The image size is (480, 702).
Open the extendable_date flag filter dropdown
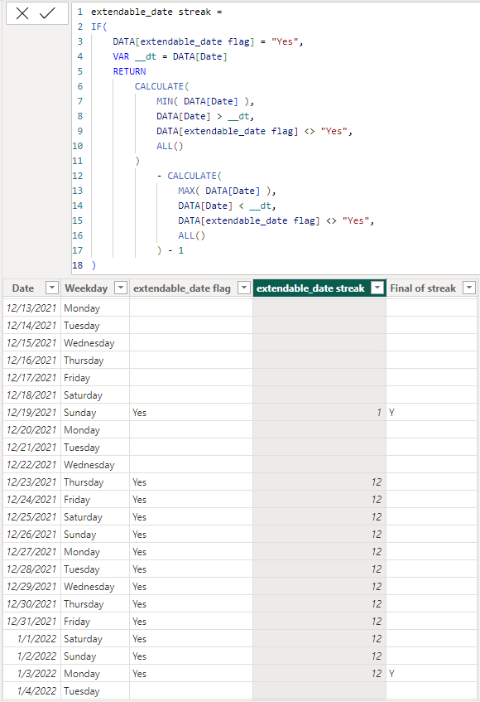pos(243,288)
